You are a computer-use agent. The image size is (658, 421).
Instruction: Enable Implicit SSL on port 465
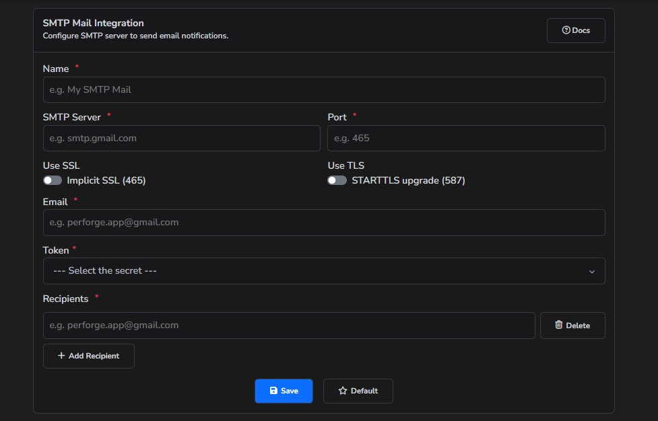point(53,180)
